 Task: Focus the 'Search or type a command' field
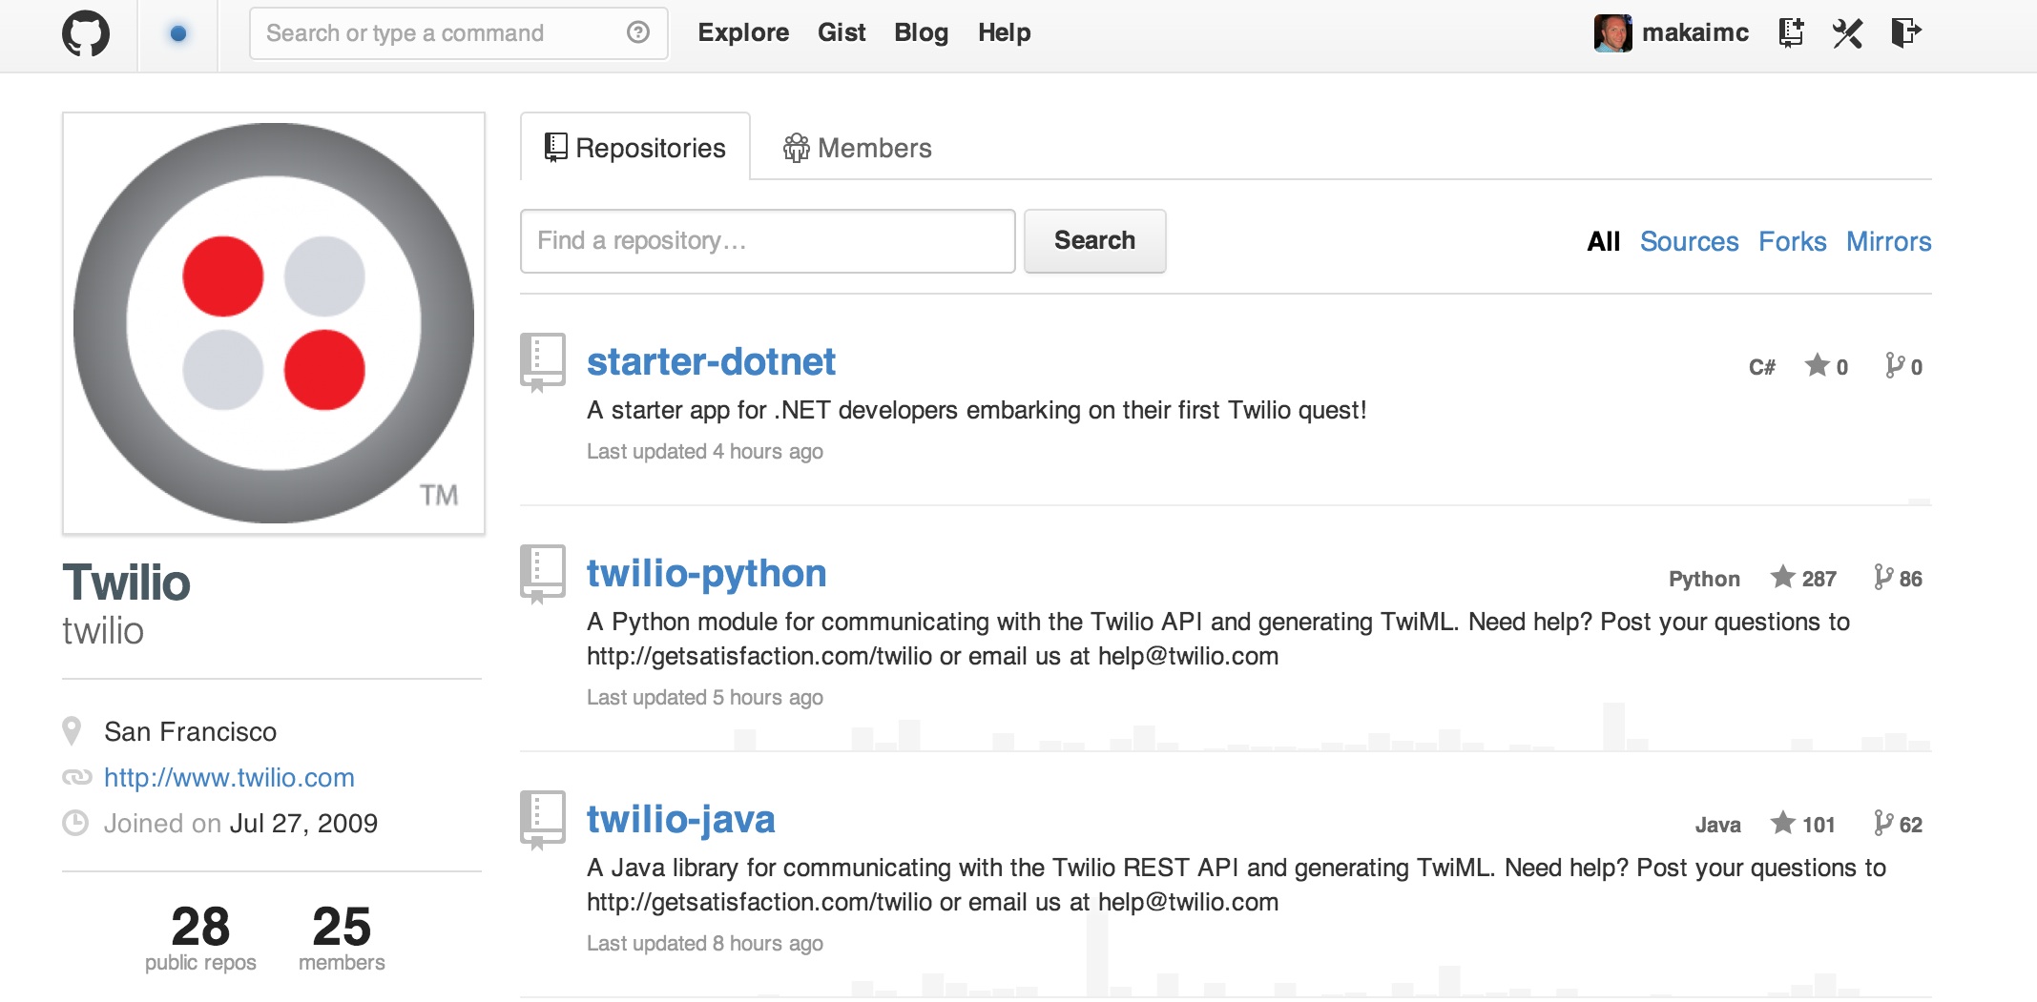[x=459, y=33]
